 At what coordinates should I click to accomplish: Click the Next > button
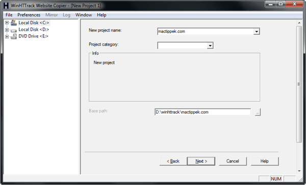coord(201,161)
